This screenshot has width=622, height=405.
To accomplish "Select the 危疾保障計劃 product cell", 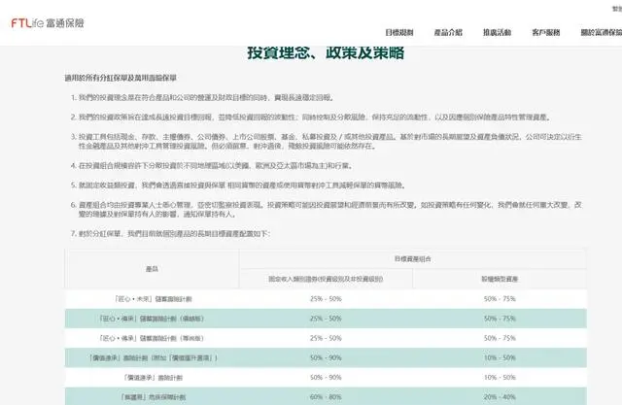I will coord(153,396).
